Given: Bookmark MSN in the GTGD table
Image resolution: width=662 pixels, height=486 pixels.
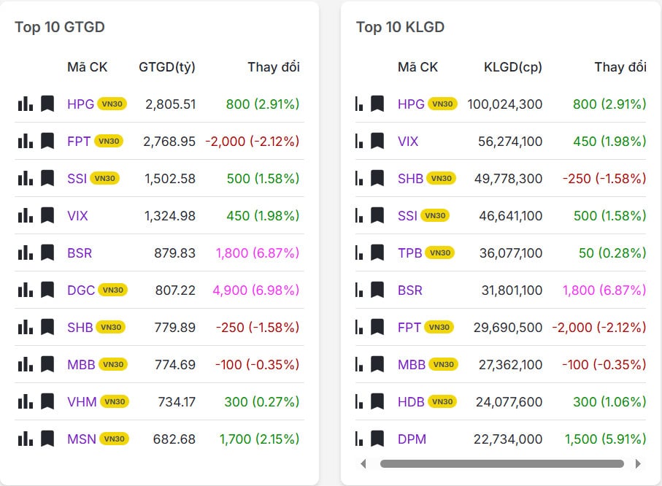Looking at the screenshot, I should coord(47,439).
